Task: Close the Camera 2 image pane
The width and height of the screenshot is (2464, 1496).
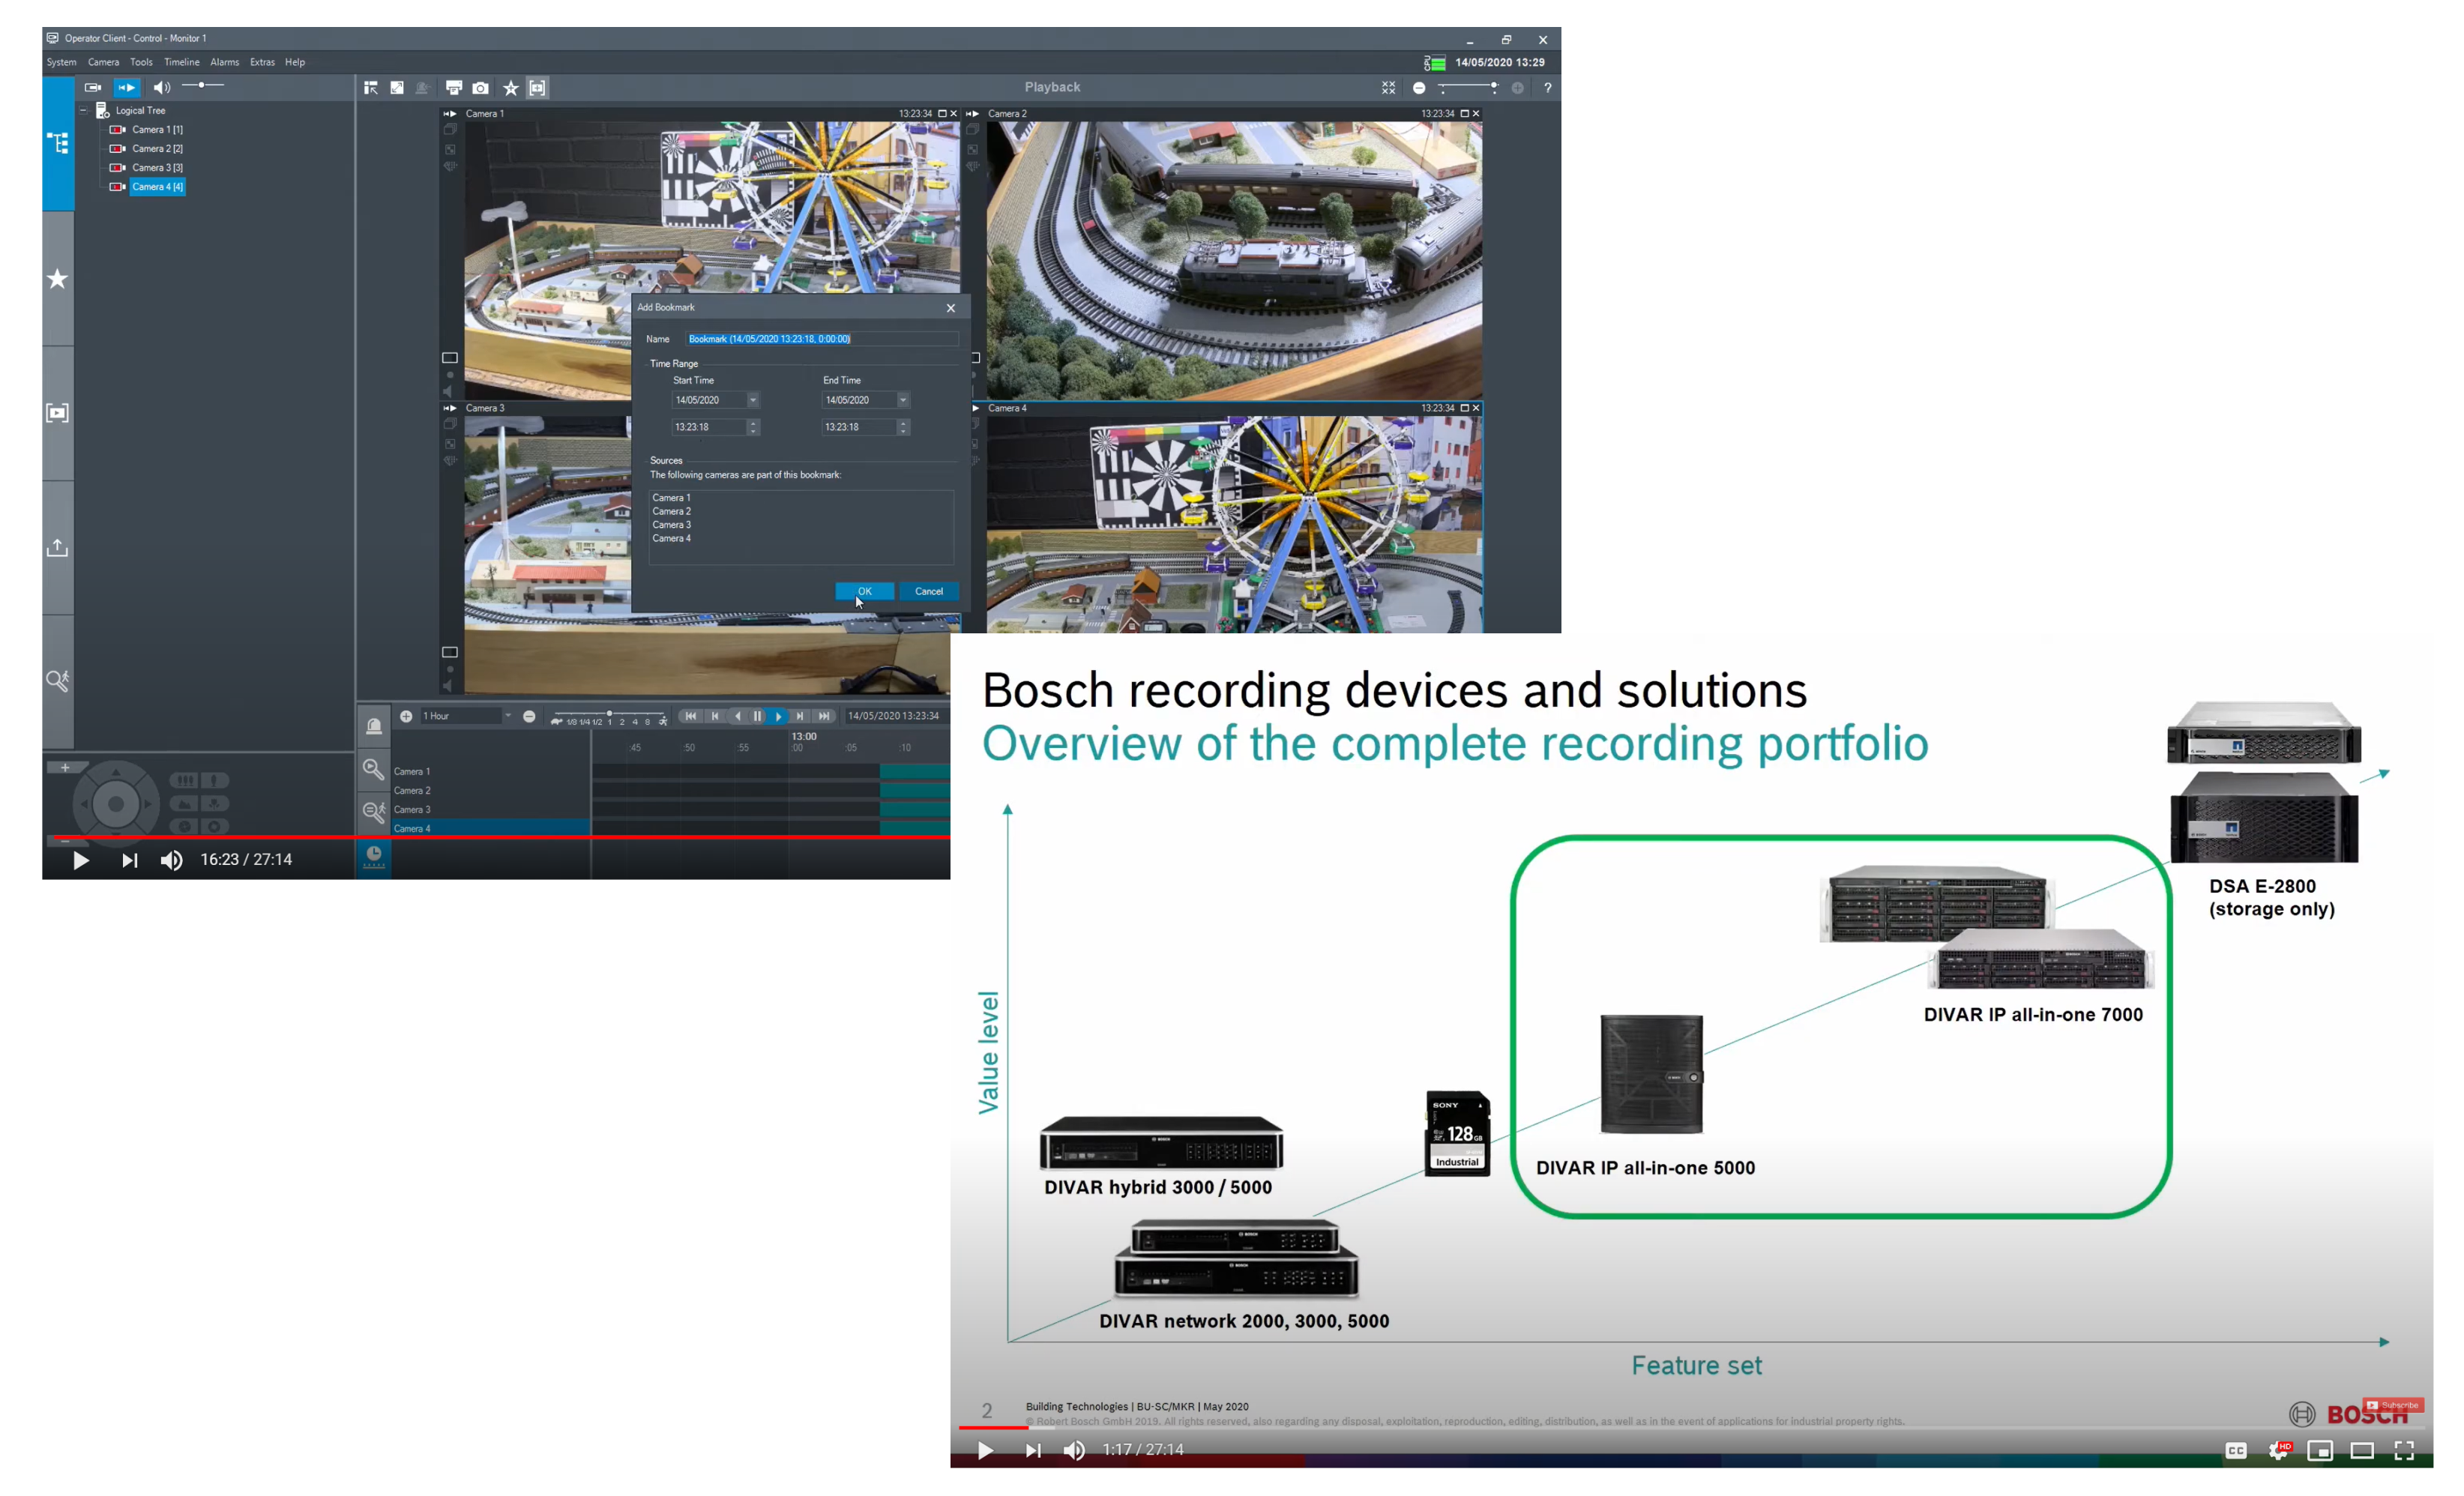Action: tap(1476, 114)
